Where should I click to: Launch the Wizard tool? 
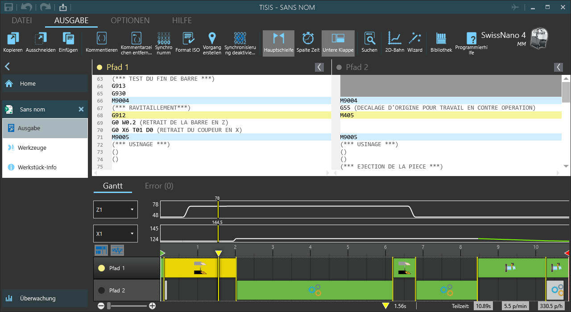pyautogui.click(x=414, y=39)
